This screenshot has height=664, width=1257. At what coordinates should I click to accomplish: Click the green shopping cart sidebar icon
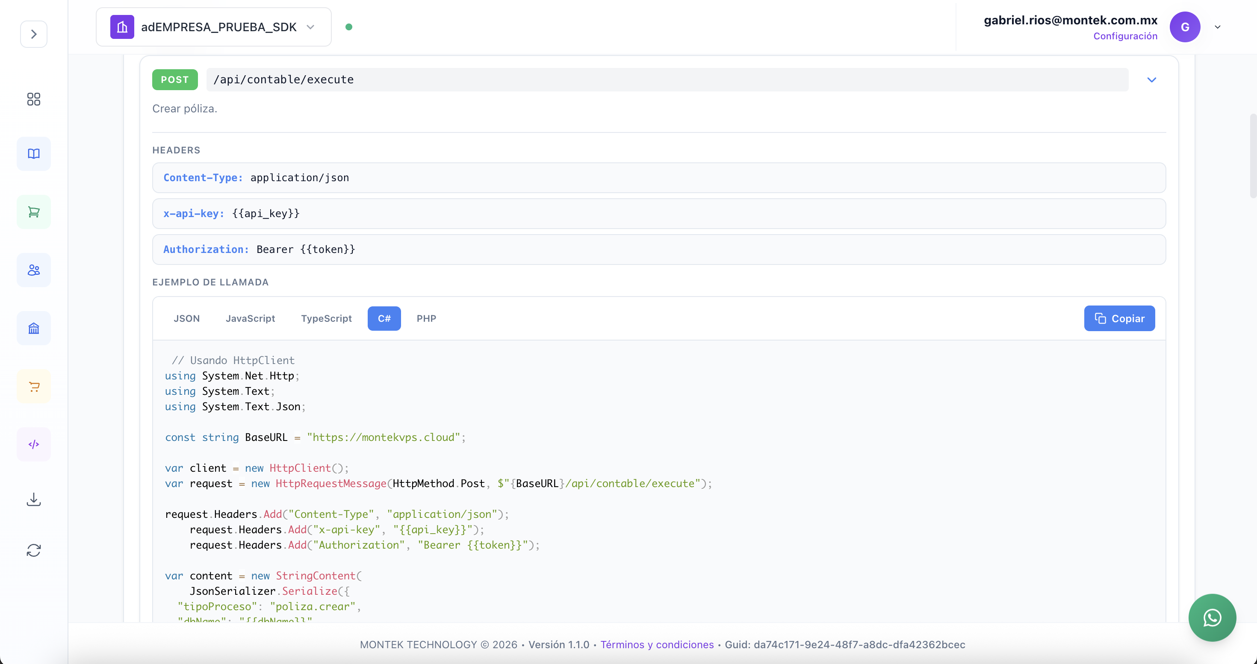pyautogui.click(x=34, y=212)
